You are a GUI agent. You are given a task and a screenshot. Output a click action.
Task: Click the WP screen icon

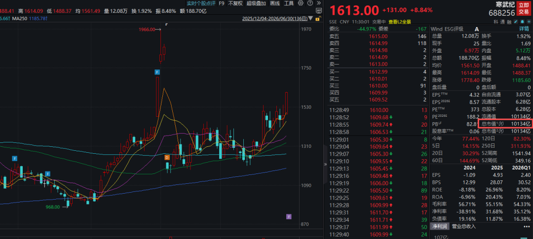coord(319,10)
